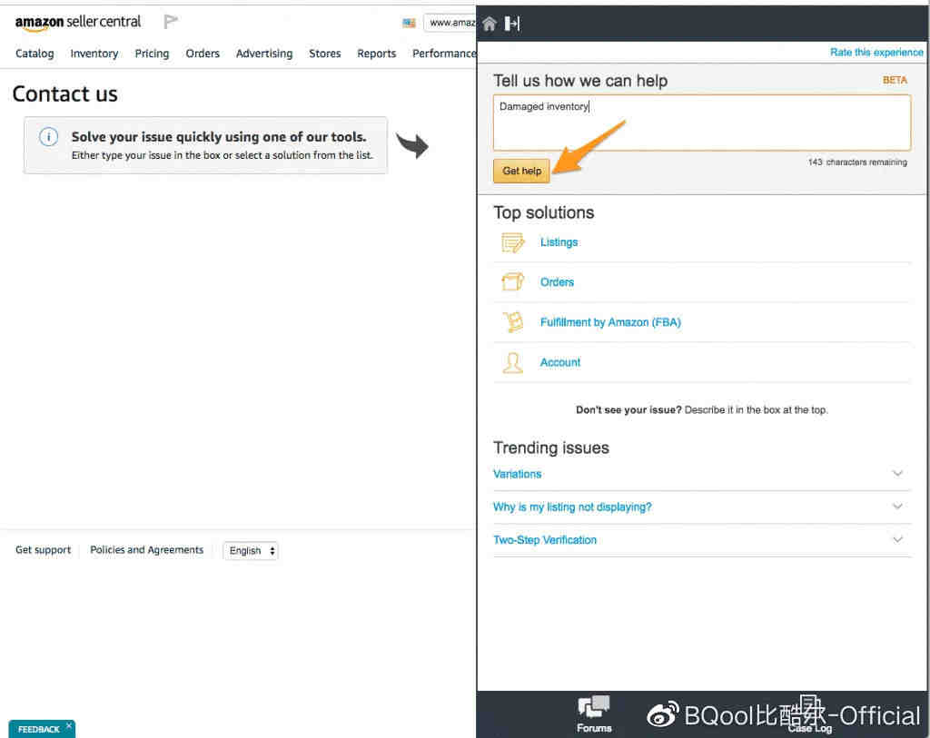Open the Orders menu
Viewport: 930px width, 738px height.
[203, 54]
